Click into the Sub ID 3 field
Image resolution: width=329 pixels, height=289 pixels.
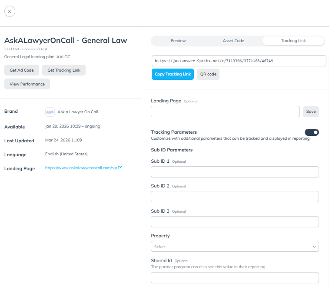pos(235,222)
